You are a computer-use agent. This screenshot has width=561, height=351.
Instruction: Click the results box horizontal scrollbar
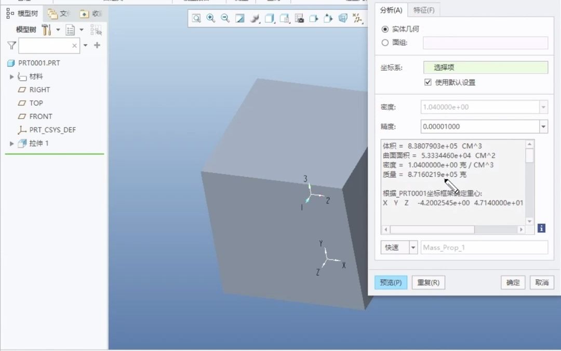pyautogui.click(x=432, y=229)
